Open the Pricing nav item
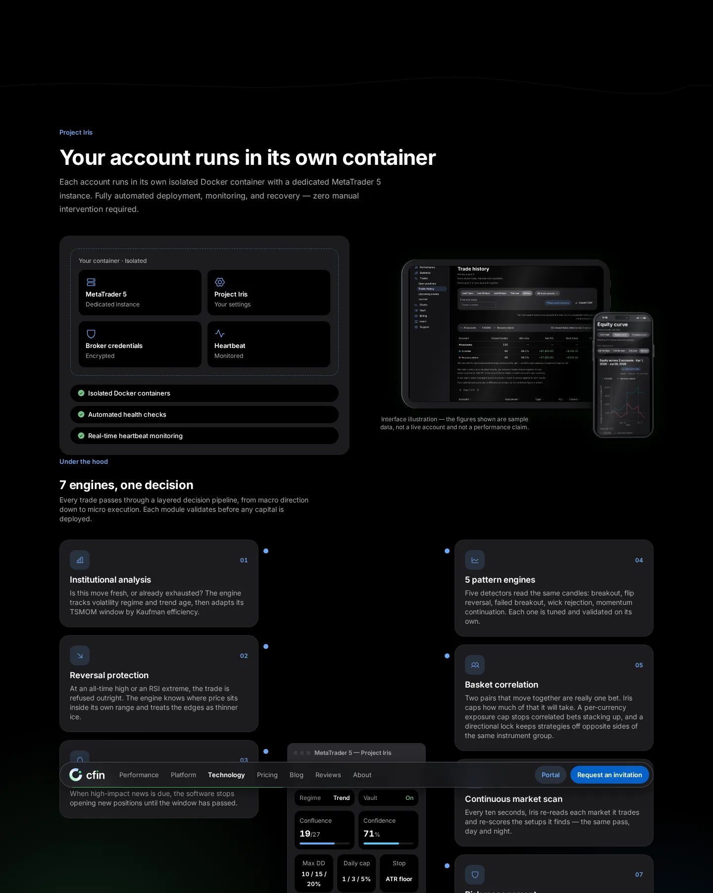 pyautogui.click(x=267, y=775)
